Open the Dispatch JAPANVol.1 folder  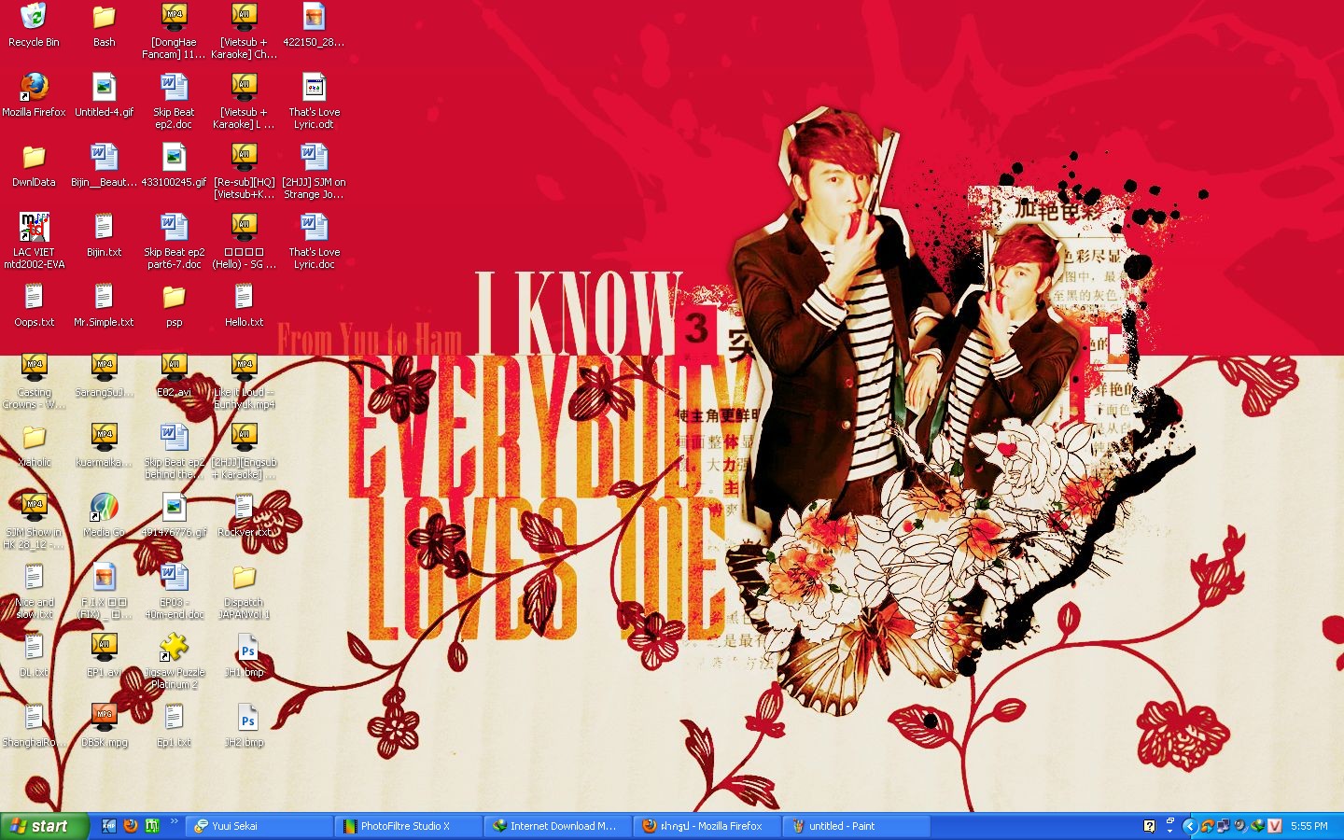pos(244,591)
